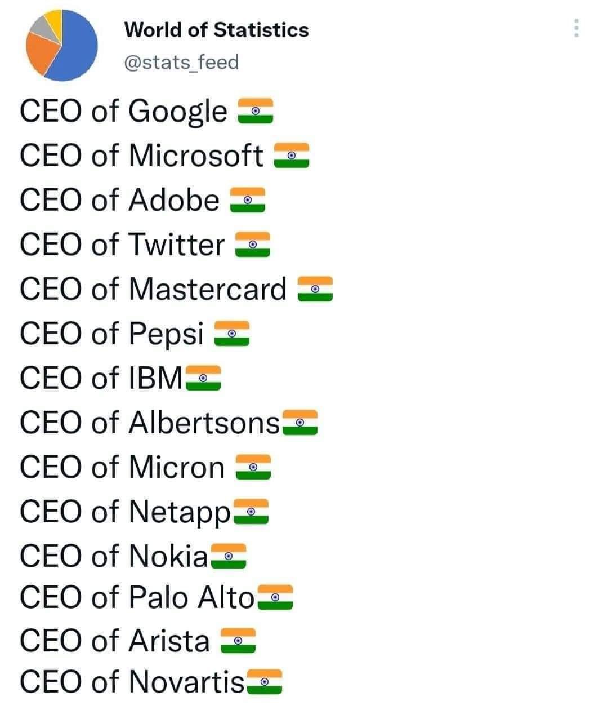Click India flag next to Mastercard
608x710 pixels.
click(x=315, y=289)
